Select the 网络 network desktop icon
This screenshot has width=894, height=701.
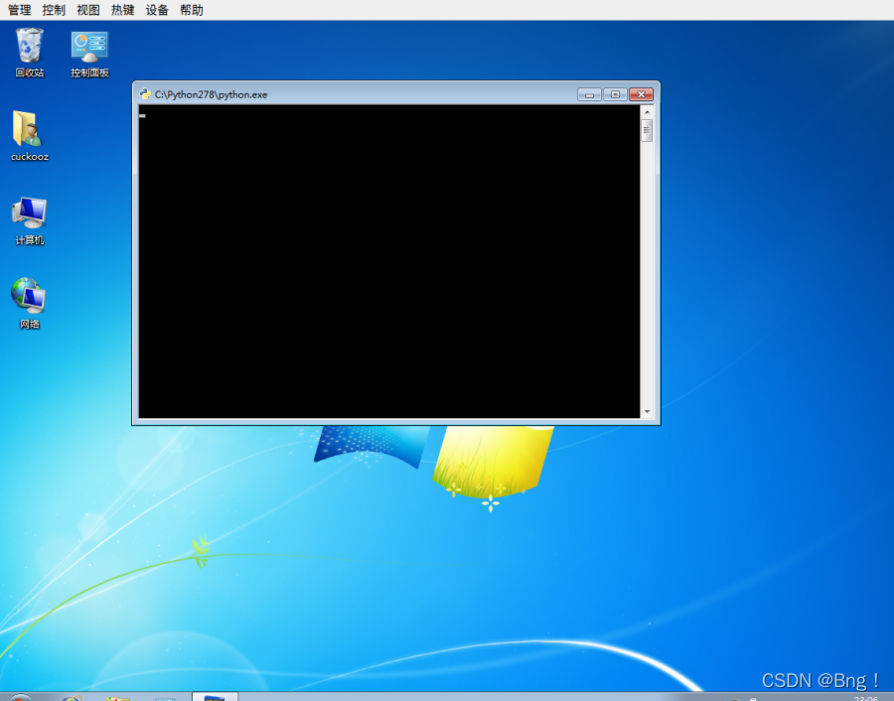click(30, 304)
